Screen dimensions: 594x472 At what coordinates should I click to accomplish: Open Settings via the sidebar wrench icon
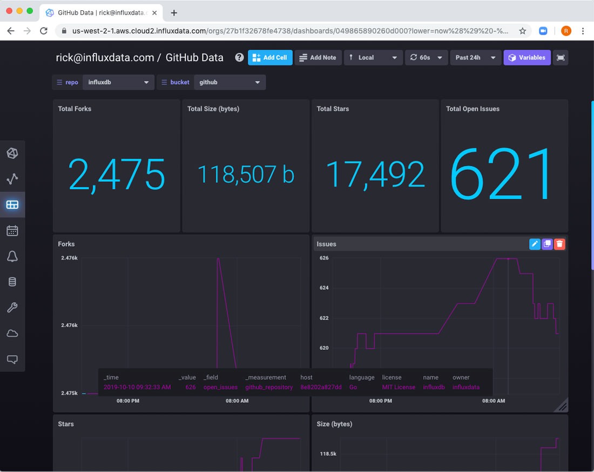coord(12,308)
